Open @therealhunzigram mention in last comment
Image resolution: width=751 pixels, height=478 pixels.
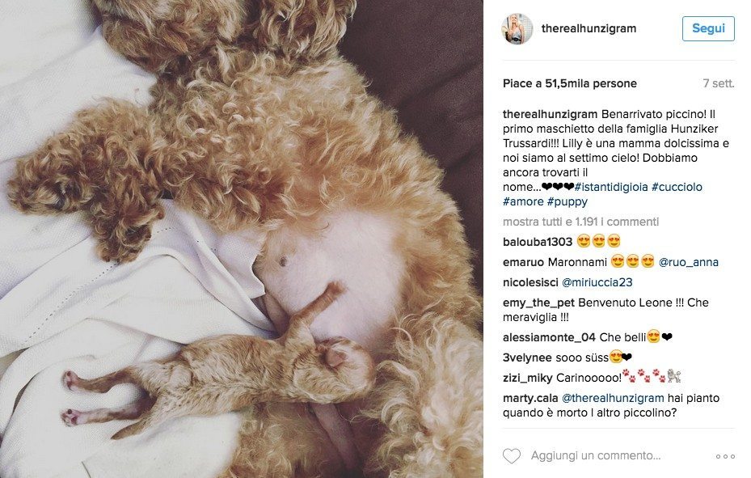[x=613, y=399]
